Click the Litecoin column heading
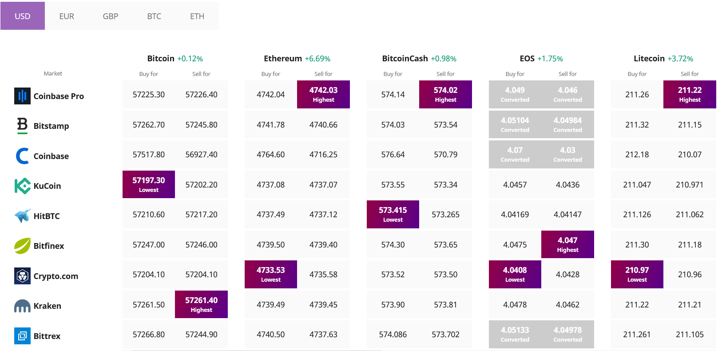The image size is (722, 351). click(x=649, y=58)
